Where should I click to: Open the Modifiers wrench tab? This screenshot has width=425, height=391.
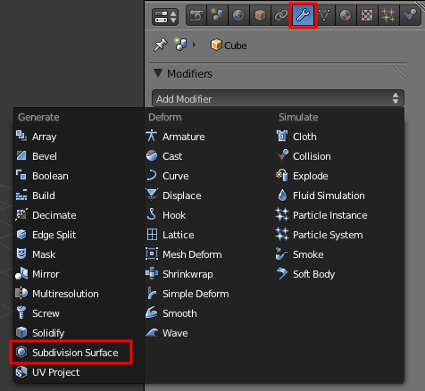pyautogui.click(x=303, y=15)
